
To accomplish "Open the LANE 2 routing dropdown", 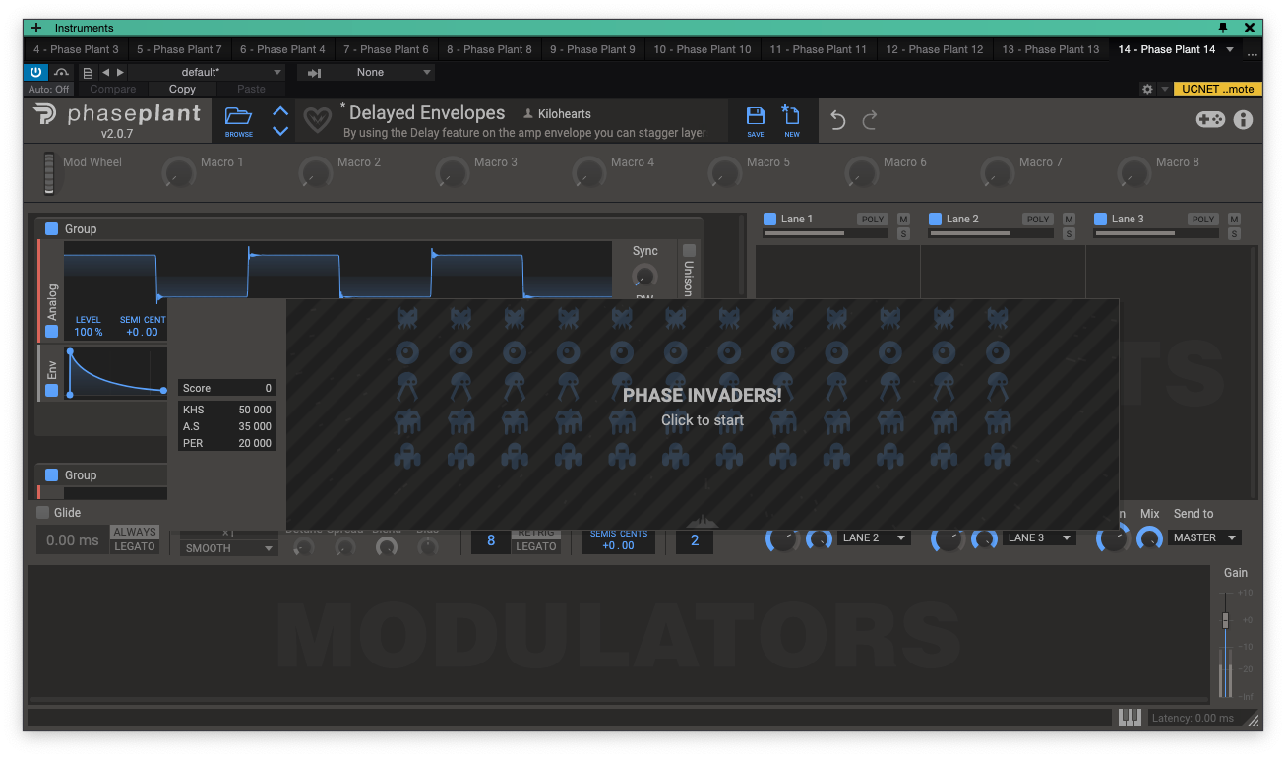I will click(875, 537).
